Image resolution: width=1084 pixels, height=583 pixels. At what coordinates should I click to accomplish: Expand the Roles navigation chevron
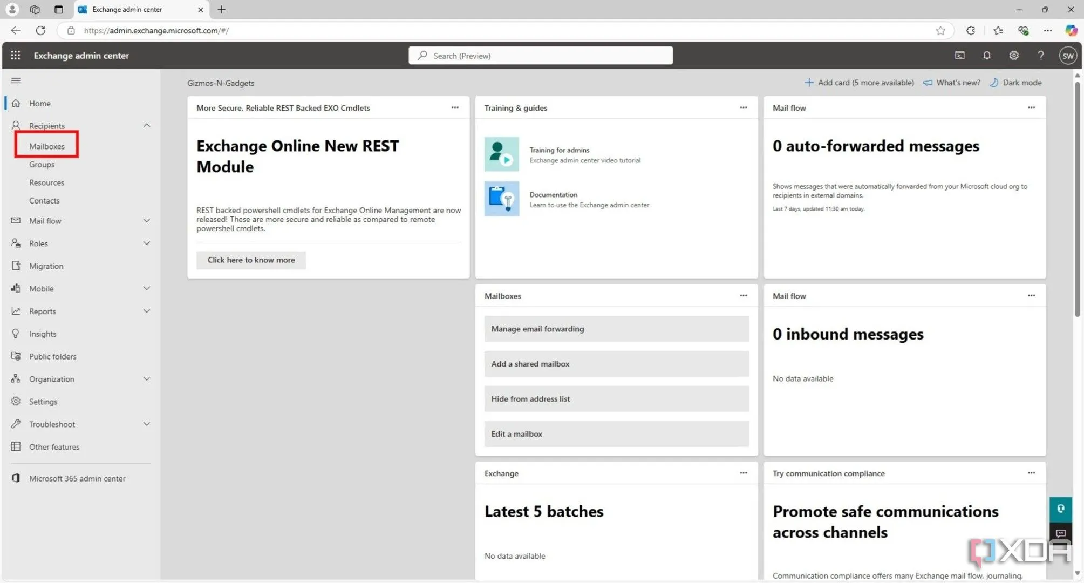(x=146, y=243)
